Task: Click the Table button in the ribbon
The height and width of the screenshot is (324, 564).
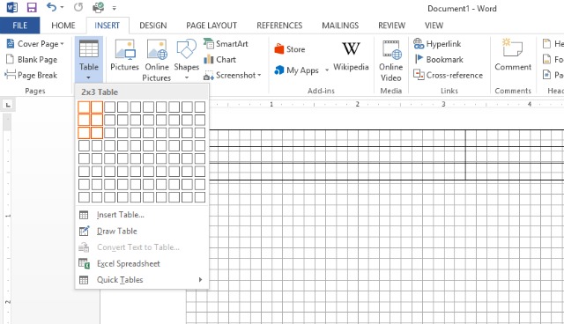Action: pos(89,60)
